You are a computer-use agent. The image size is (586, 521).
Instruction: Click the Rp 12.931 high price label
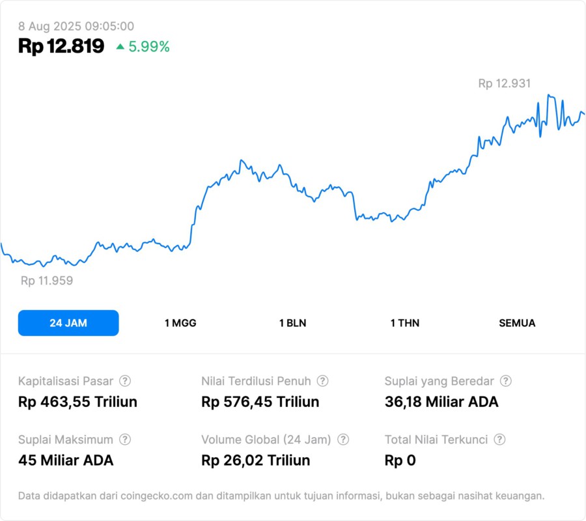(x=504, y=83)
